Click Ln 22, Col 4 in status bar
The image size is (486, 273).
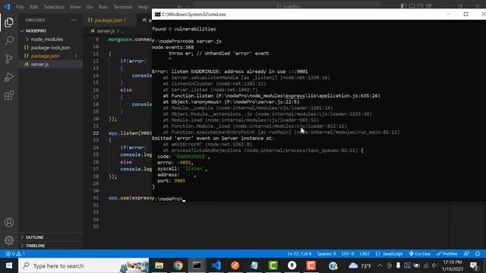click(x=299, y=253)
